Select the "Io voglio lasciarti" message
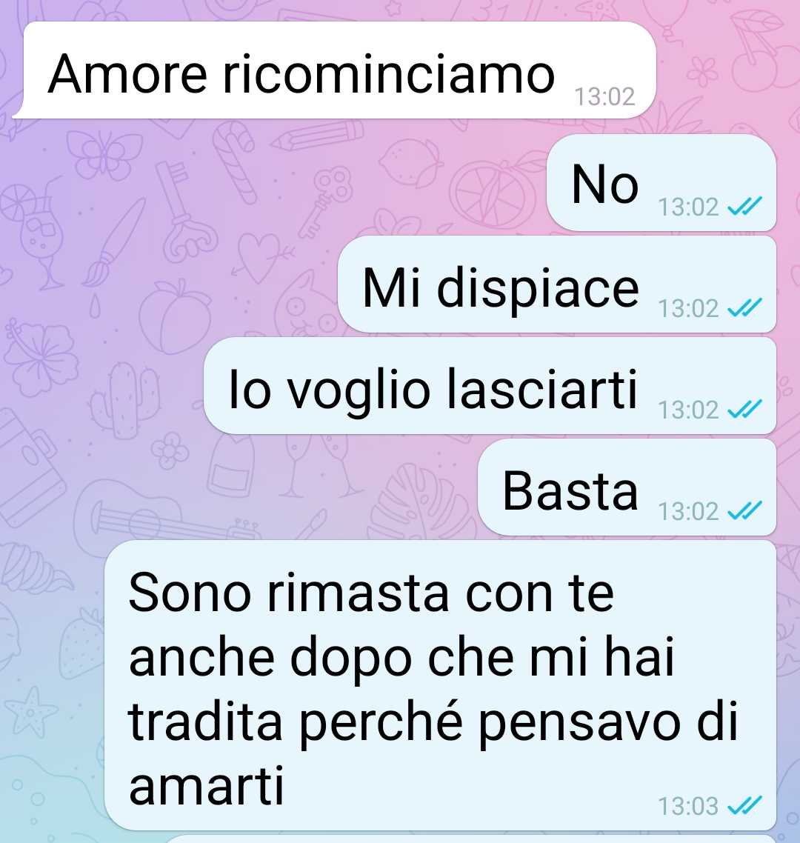The height and width of the screenshot is (843, 800). tap(490, 386)
